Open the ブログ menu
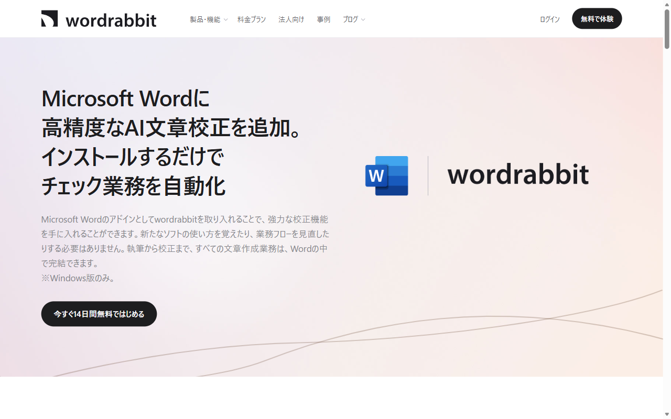 [350, 19]
